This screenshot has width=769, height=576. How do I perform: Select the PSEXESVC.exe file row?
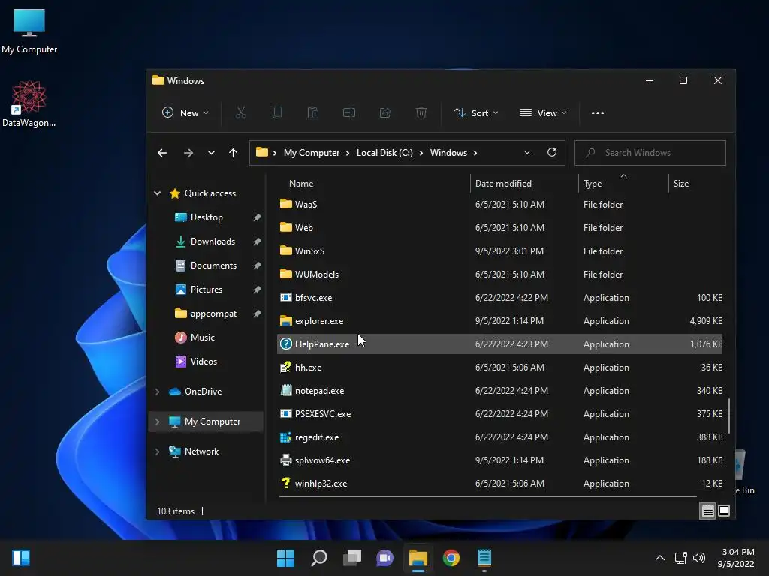[x=499, y=414]
